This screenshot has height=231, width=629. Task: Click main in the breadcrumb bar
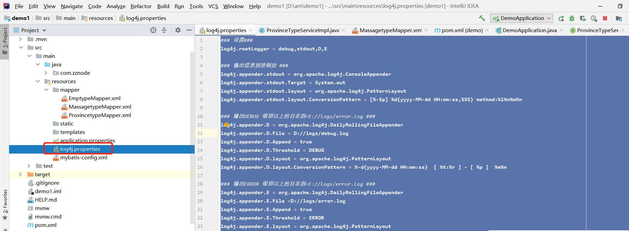coord(66,18)
